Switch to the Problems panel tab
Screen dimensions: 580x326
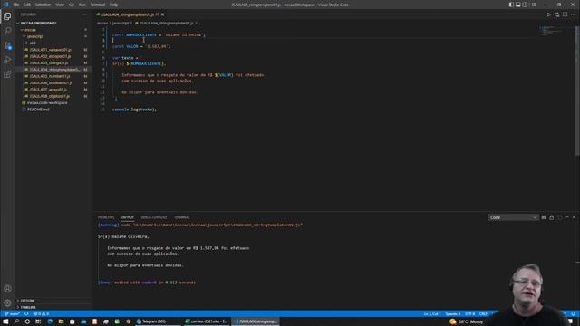[106, 217]
